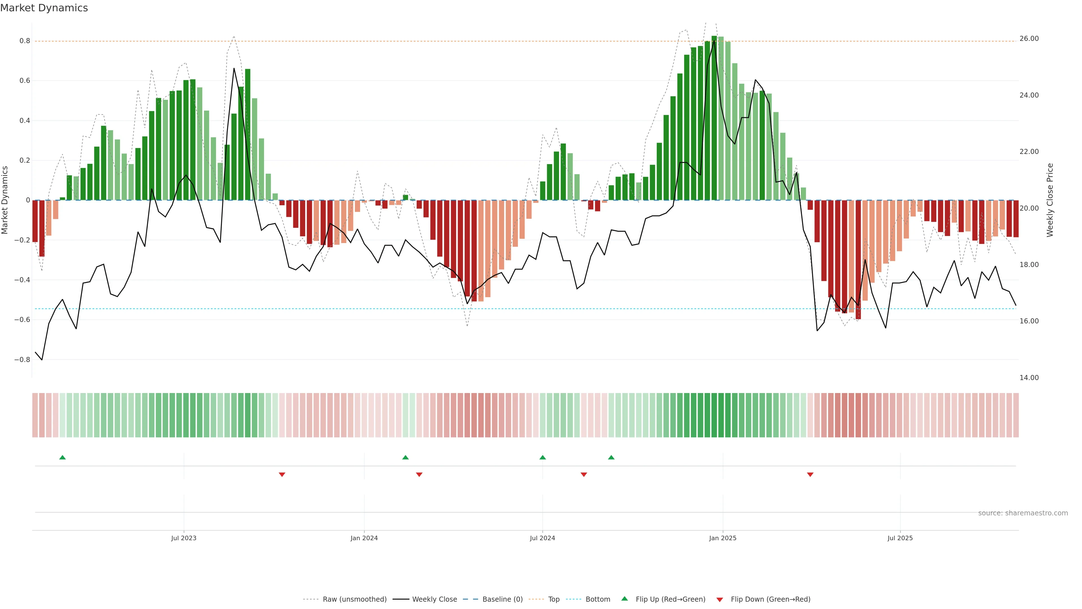
Task: Click the Jan 2025 x-axis label
Action: 722,538
